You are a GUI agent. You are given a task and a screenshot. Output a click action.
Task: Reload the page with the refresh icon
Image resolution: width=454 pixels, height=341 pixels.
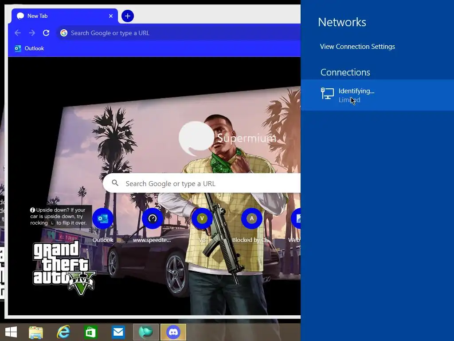(46, 33)
